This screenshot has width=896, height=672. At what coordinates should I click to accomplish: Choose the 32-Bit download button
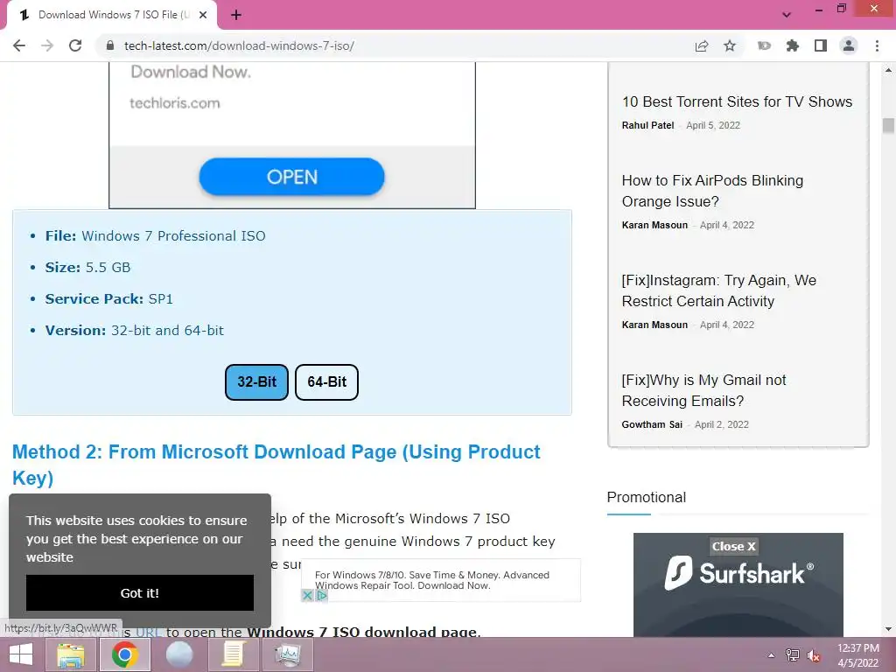256,381
